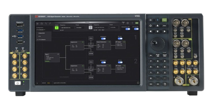Collapse the Configuration dropdown

click(41, 30)
